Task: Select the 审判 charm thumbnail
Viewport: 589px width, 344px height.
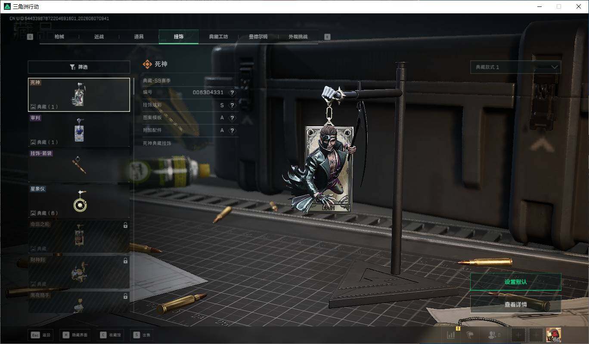Action: 79,130
